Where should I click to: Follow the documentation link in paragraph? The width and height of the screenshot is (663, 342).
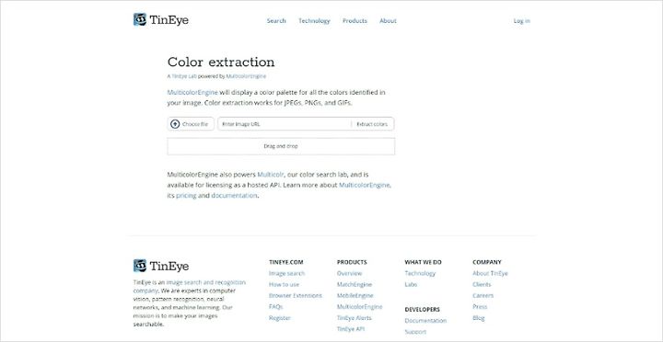[234, 196]
